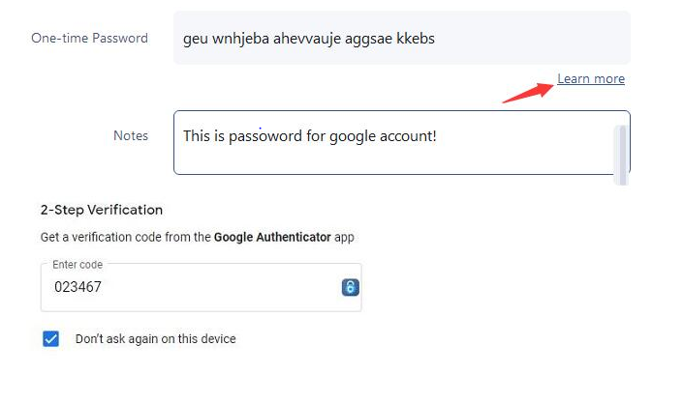Click the One-time Password field label
This screenshot has height=404, width=684.
[x=89, y=39]
